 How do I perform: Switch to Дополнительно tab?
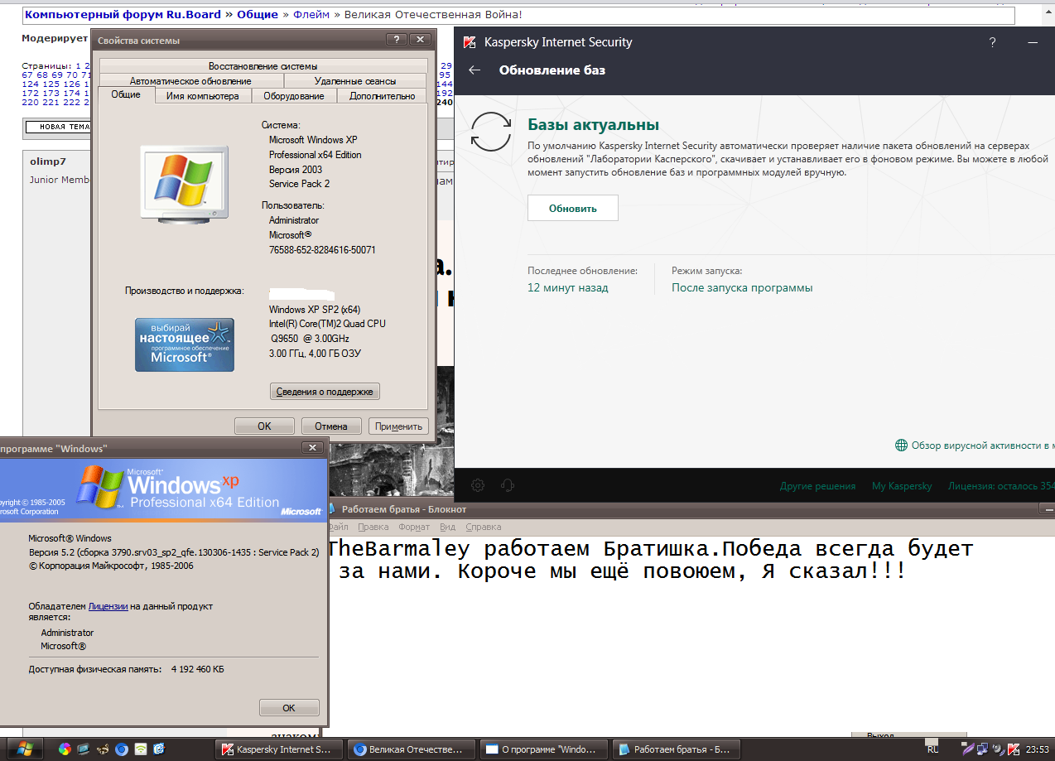coord(382,96)
